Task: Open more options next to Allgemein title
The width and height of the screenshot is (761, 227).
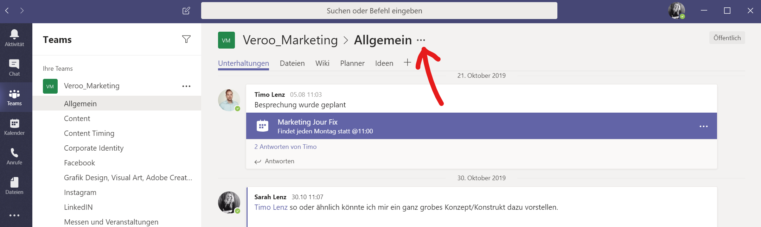Action: (421, 40)
